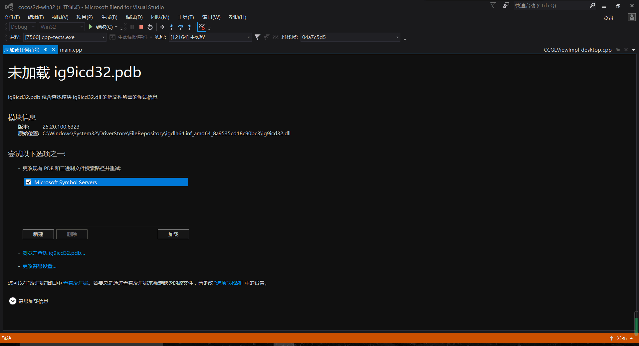Viewport: 639px width, 346px height.
Task: Open the 调试(D) menu
Action: (134, 17)
